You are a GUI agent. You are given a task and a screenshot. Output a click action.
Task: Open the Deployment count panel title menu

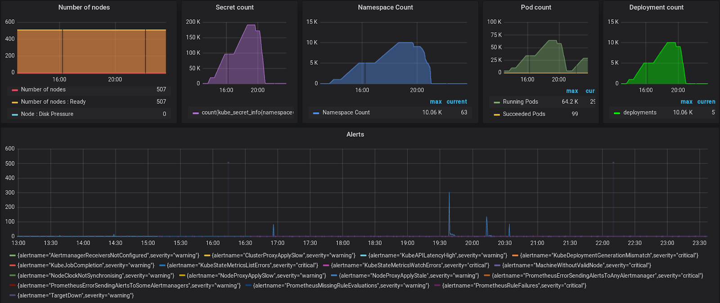[656, 7]
